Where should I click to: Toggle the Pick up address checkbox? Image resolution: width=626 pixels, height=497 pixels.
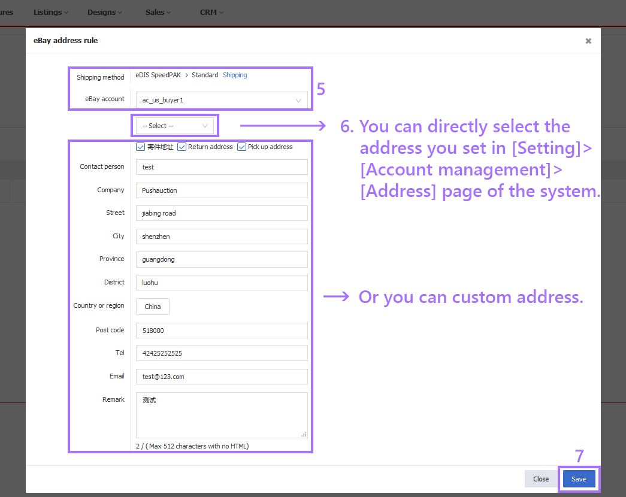click(241, 147)
